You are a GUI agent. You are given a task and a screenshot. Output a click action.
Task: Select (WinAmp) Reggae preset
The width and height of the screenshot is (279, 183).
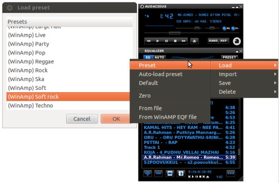[69, 61]
